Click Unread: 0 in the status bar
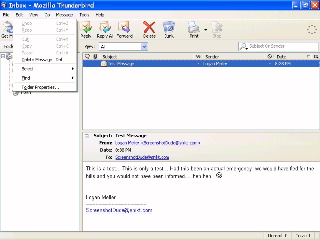320x240 pixels. (278, 236)
